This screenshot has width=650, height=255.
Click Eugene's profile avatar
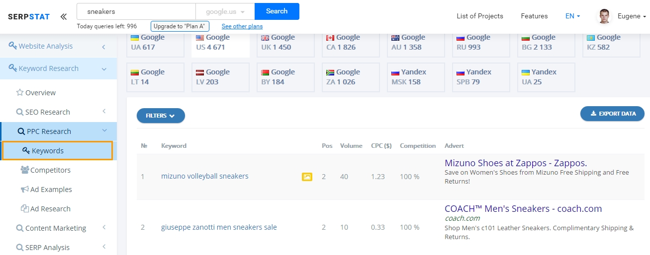coord(604,16)
